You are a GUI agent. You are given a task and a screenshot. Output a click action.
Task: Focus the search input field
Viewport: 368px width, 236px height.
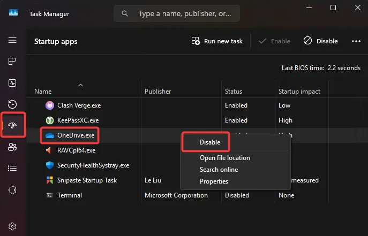[x=177, y=13]
